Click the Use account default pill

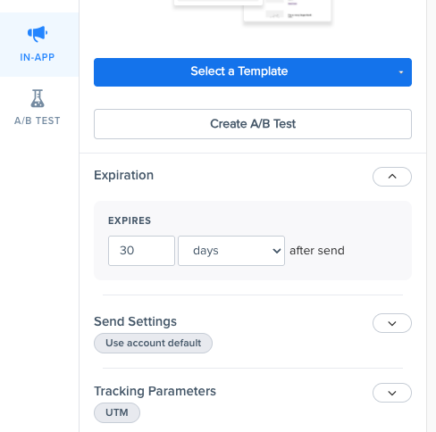153,343
